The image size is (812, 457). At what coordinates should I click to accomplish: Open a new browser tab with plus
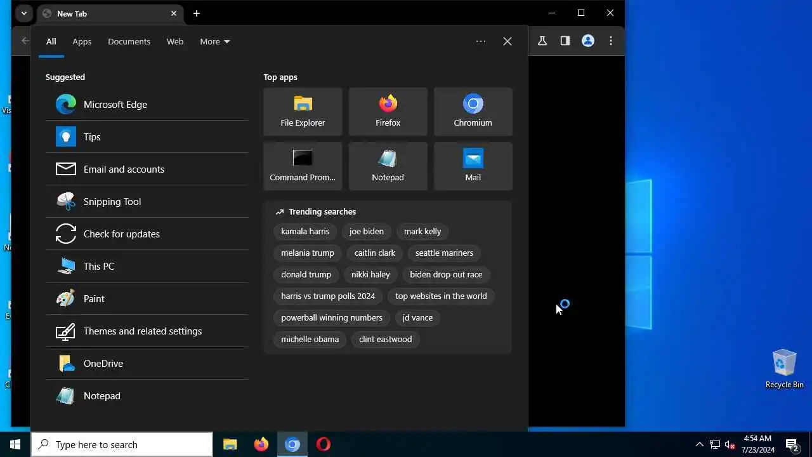[197, 13]
